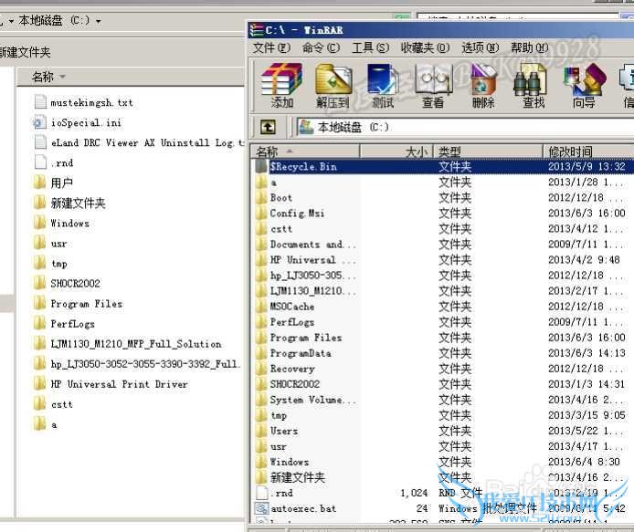The width and height of the screenshot is (634, 532).
Task: Open the 选项(N) options menu
Action: coord(479,47)
